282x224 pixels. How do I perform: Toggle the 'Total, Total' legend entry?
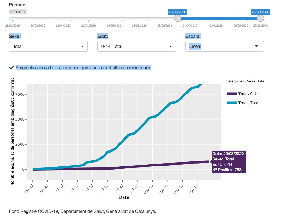249,103
